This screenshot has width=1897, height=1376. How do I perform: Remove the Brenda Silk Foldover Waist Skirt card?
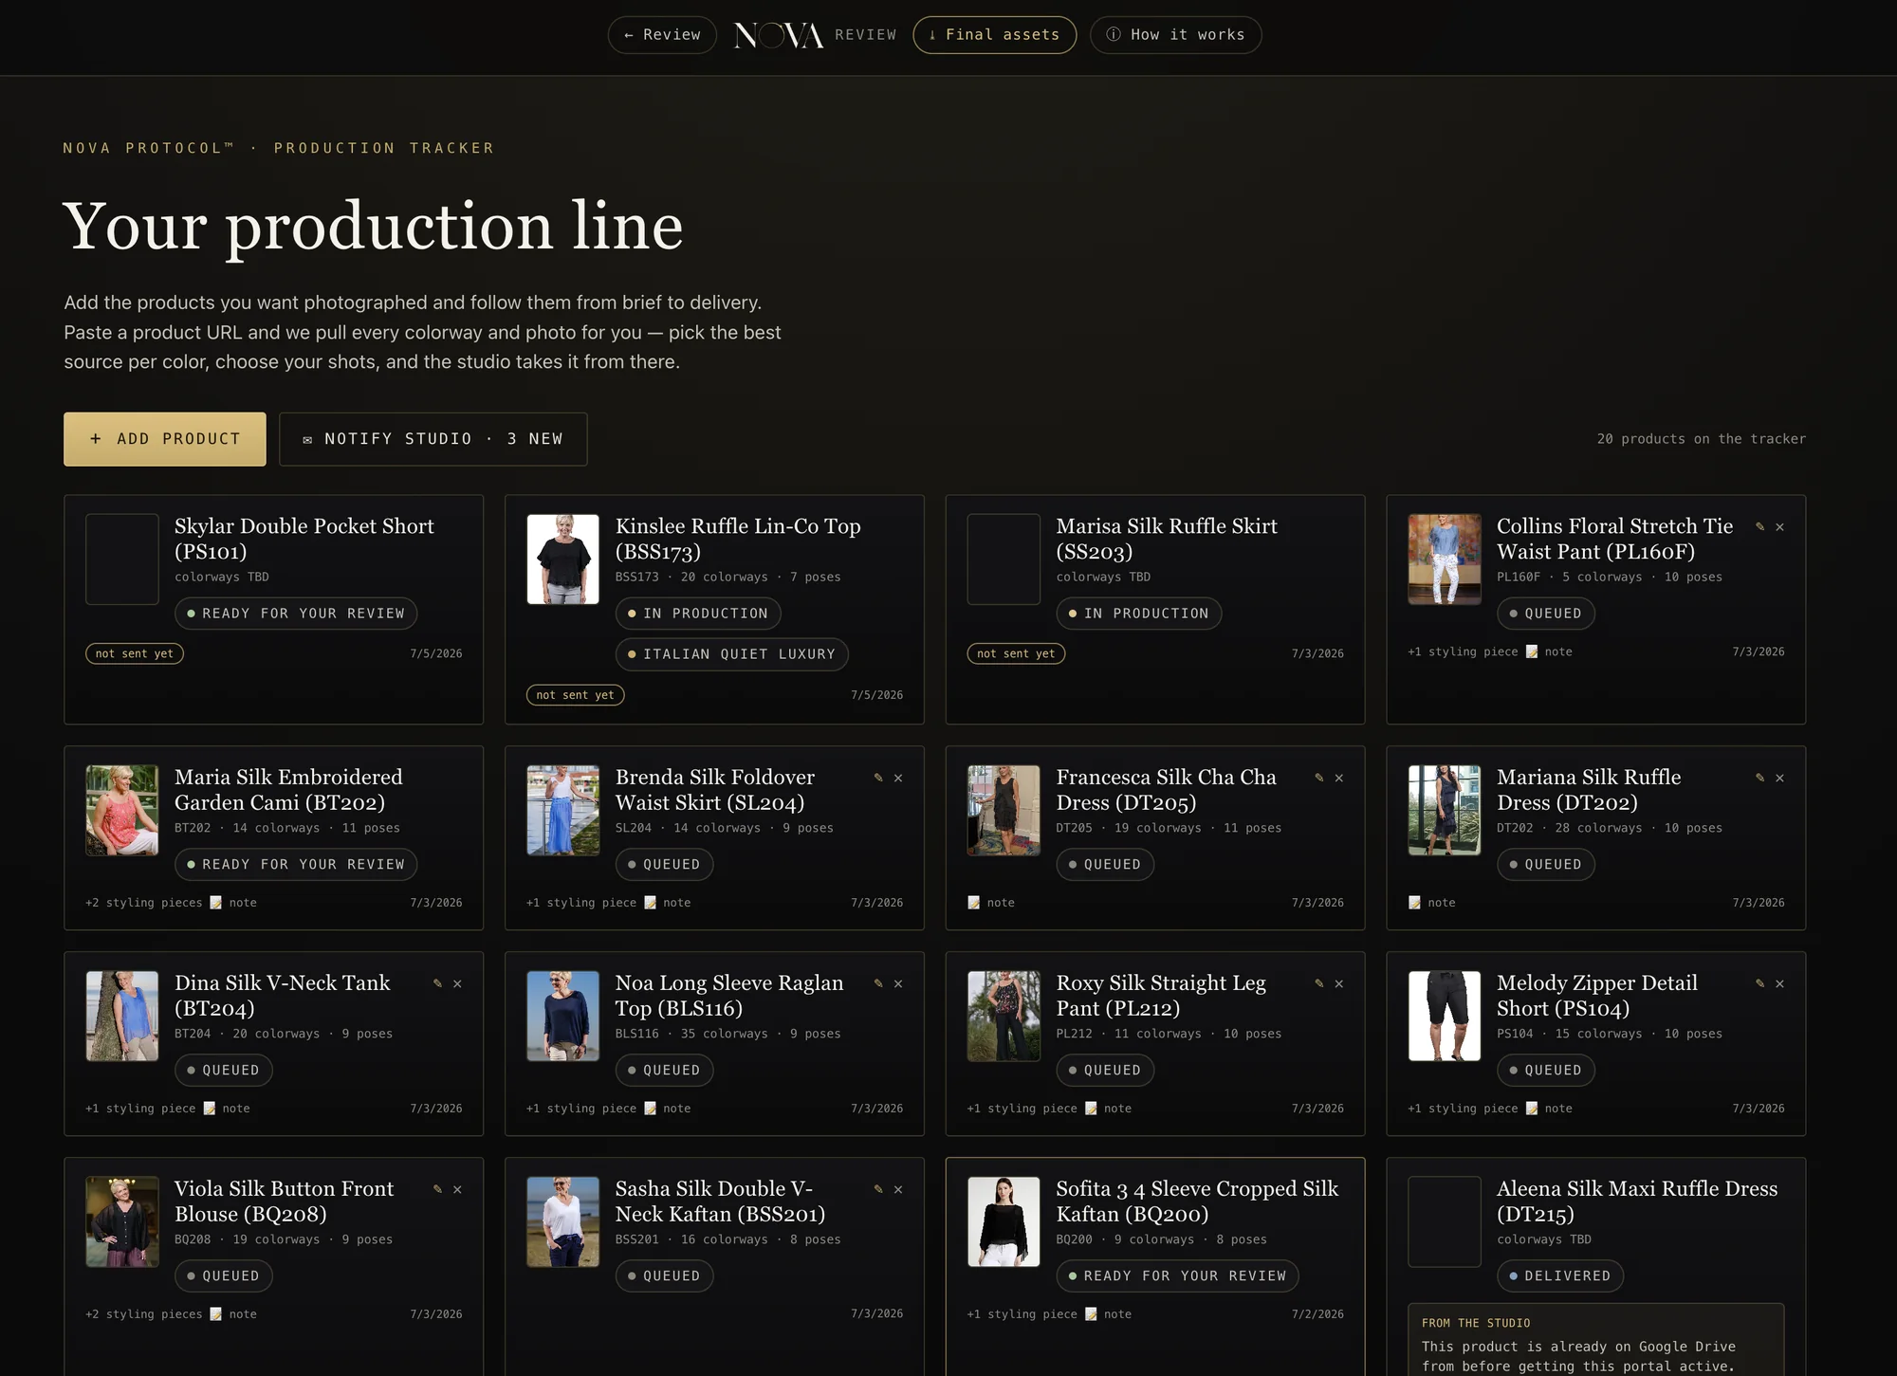click(x=898, y=779)
